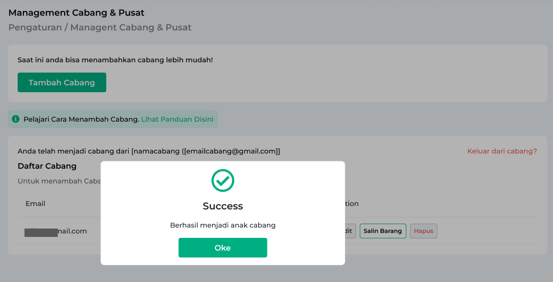The width and height of the screenshot is (553, 282).
Task: Click the Berhasil menjadi anak cabang message
Action: (222, 225)
